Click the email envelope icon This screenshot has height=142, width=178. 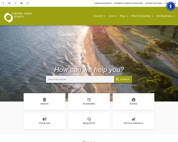pyautogui.click(x=21, y=3)
